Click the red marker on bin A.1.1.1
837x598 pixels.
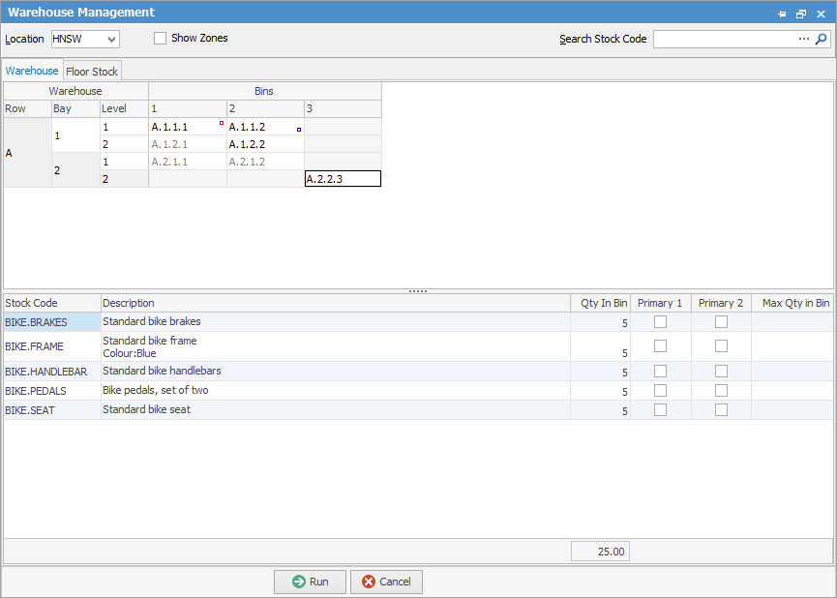point(222,123)
